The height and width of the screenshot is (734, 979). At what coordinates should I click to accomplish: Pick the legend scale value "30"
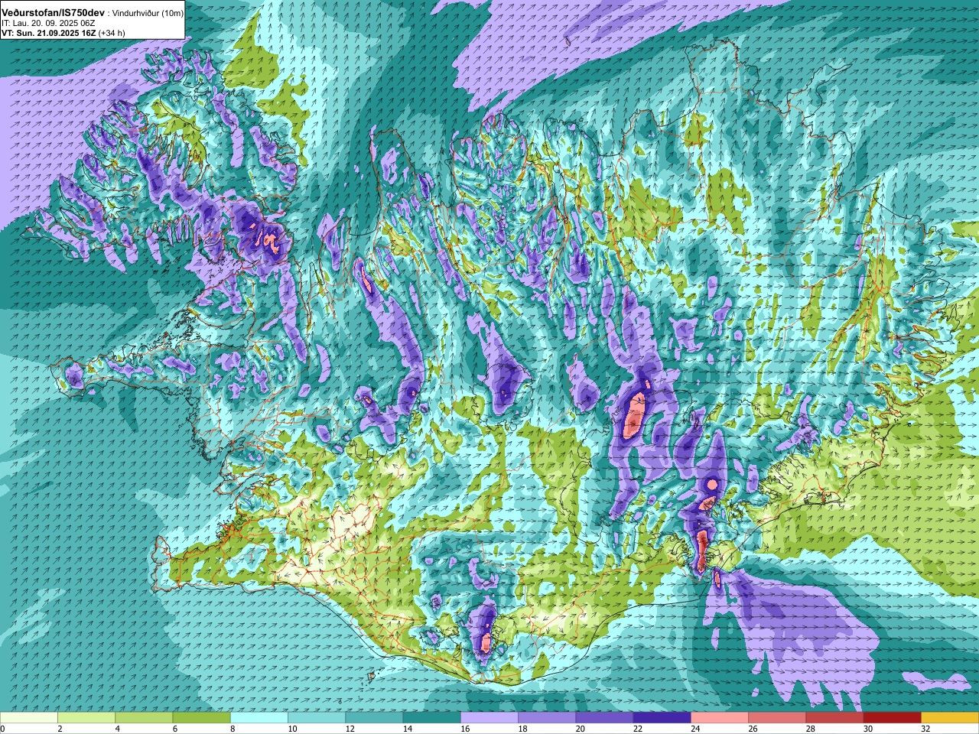[x=868, y=729]
